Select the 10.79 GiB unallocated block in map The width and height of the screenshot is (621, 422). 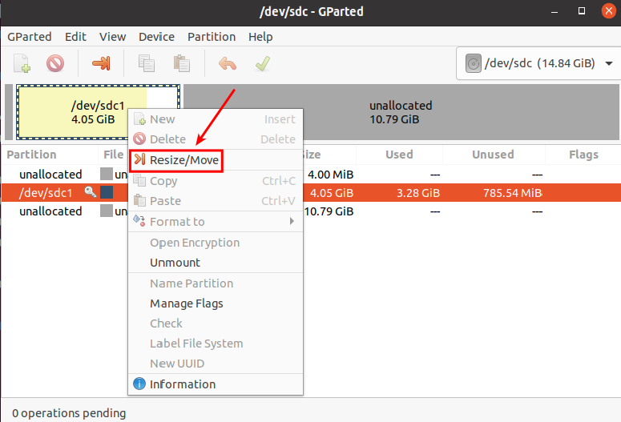[401, 112]
